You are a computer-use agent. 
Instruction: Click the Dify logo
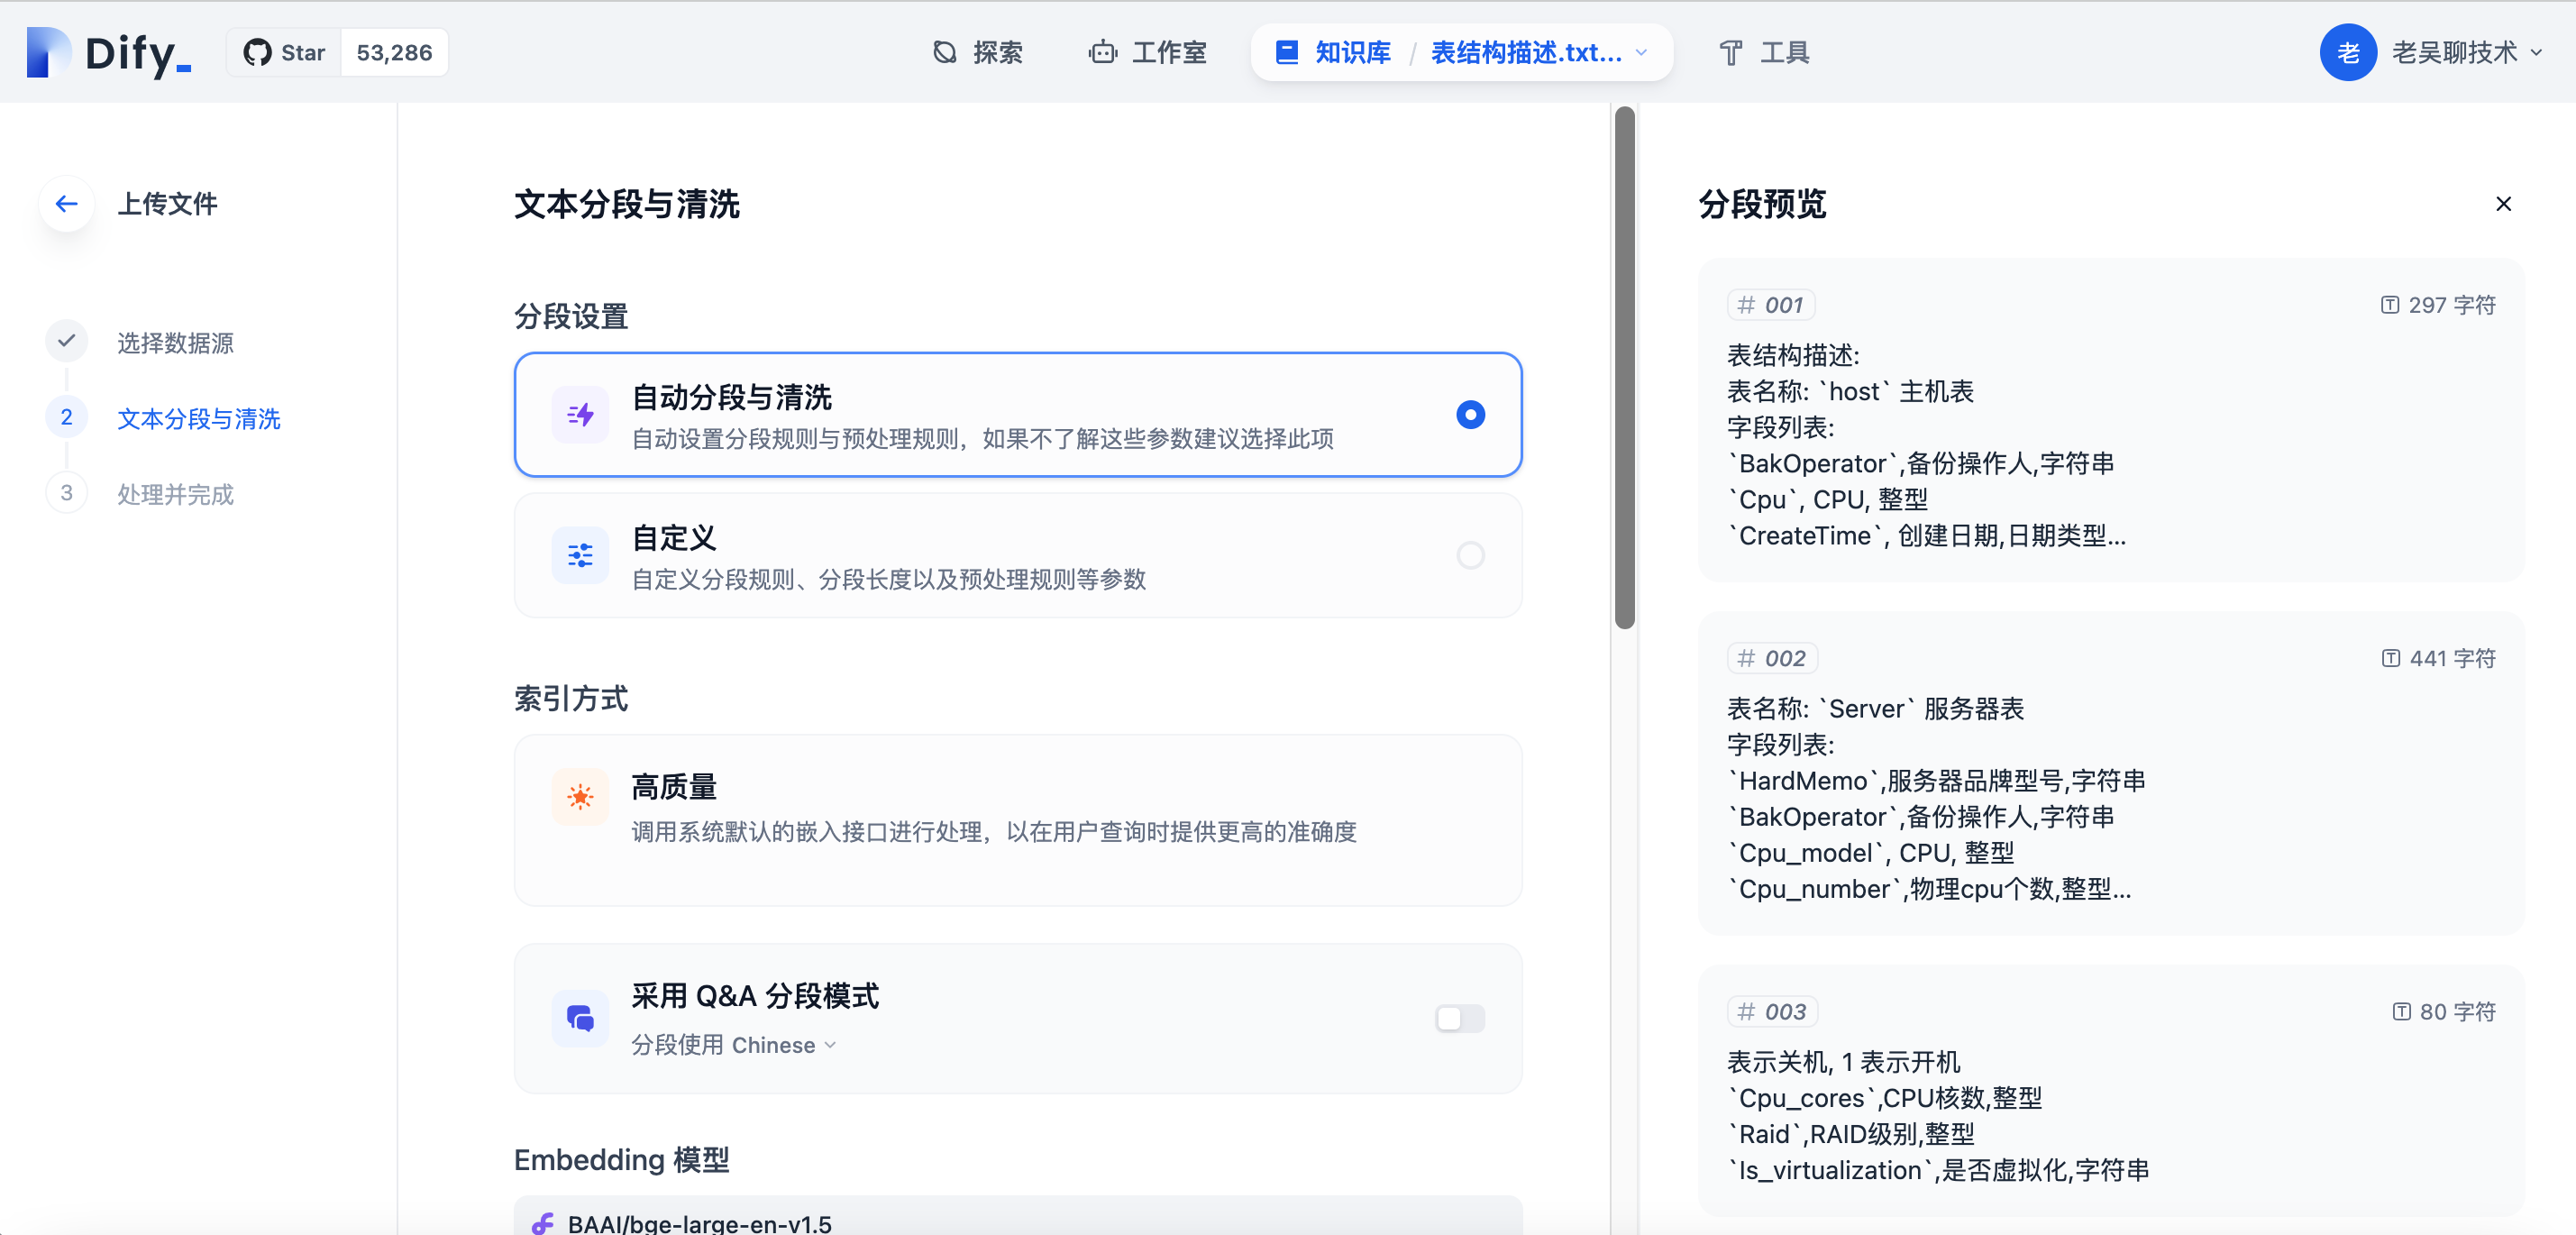pos(109,52)
